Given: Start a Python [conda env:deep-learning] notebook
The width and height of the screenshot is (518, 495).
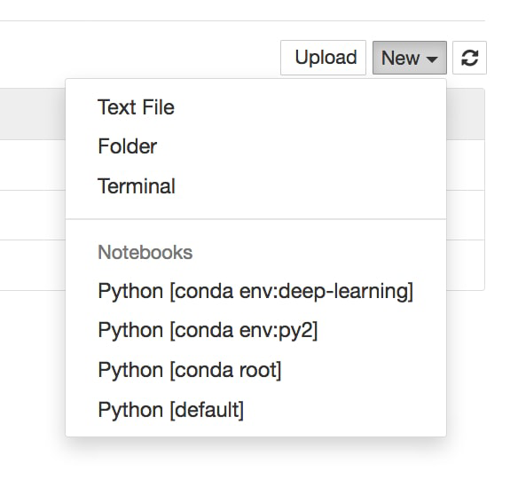Looking at the screenshot, I should point(255,291).
